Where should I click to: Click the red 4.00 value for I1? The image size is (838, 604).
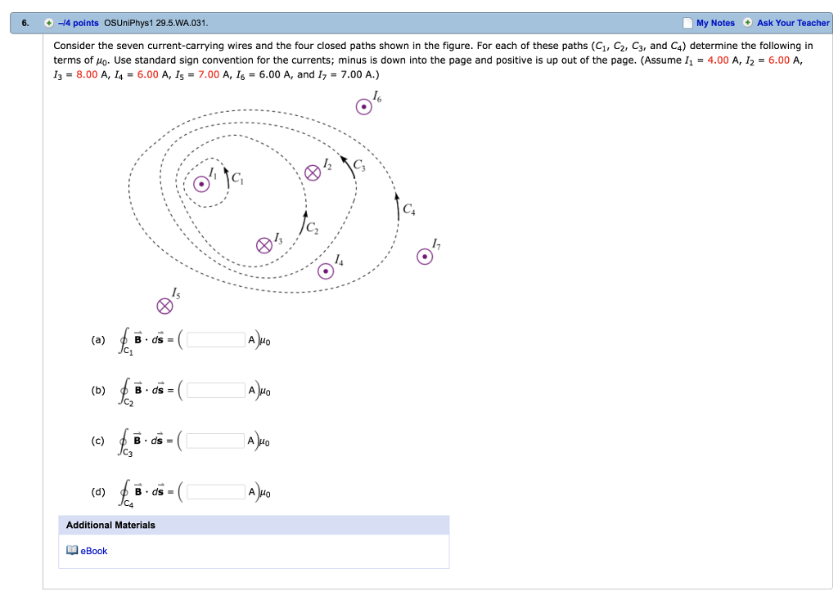(x=718, y=60)
